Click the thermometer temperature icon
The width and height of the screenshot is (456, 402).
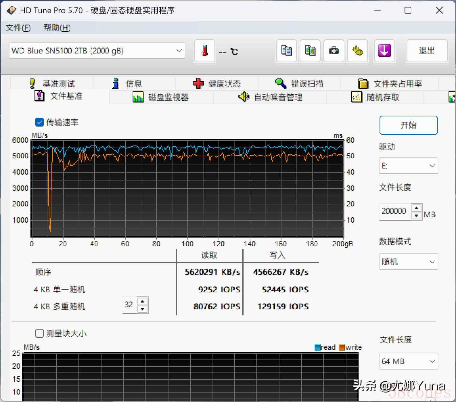tap(204, 51)
